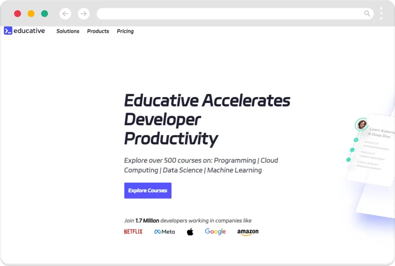
Task: Click the address bar field
Action: tap(235, 14)
